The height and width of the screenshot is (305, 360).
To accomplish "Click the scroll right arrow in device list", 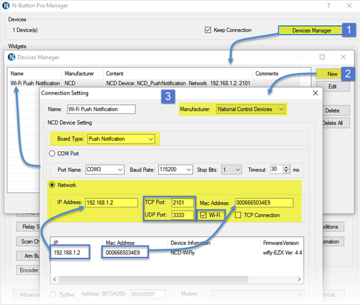I will (x=299, y=279).
